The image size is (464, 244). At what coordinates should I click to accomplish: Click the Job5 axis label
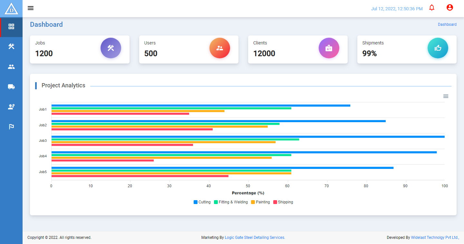pyautogui.click(x=43, y=172)
